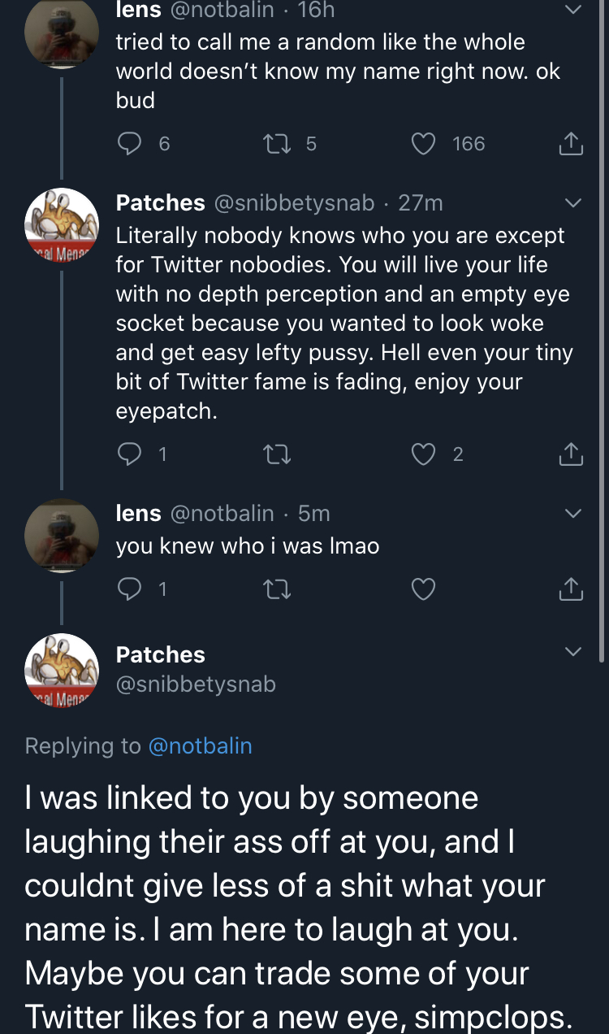The image size is (609, 1034).
Task: Share lens's 5m tweet
Action: click(x=571, y=589)
